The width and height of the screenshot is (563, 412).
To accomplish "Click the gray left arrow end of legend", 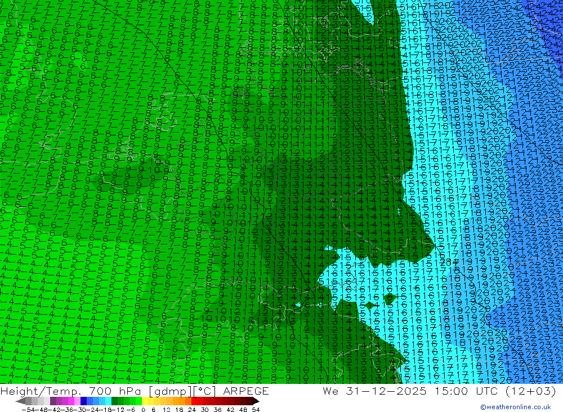I will point(20,401).
